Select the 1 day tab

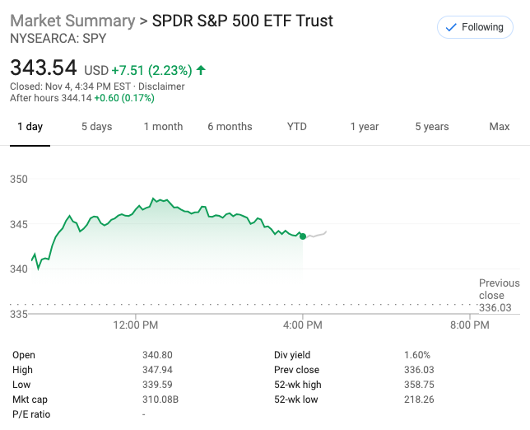click(x=30, y=127)
